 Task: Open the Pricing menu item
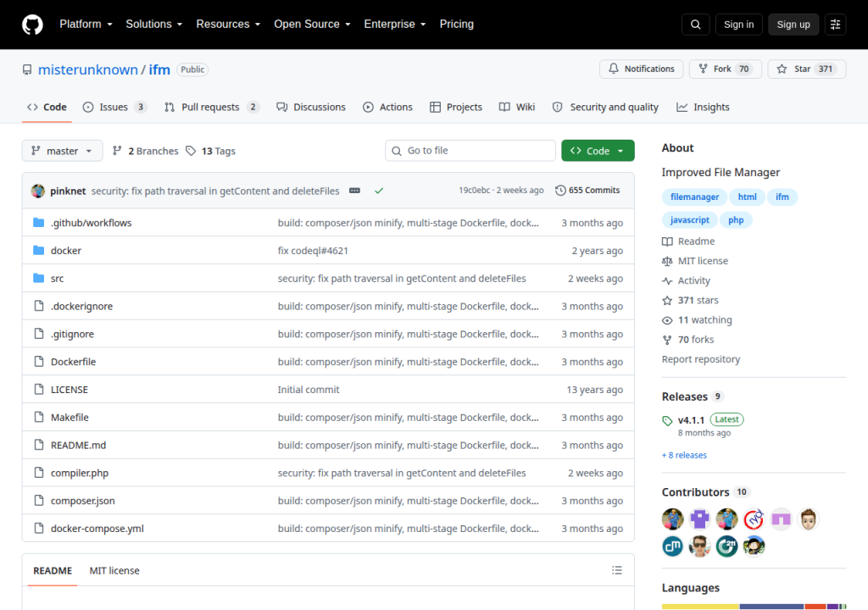pyautogui.click(x=457, y=25)
